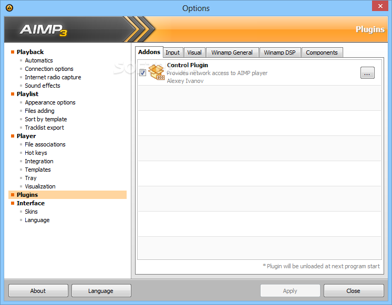Image resolution: width=392 pixels, height=305 pixels.
Task: Select Plugins section in tree
Action: [67, 195]
